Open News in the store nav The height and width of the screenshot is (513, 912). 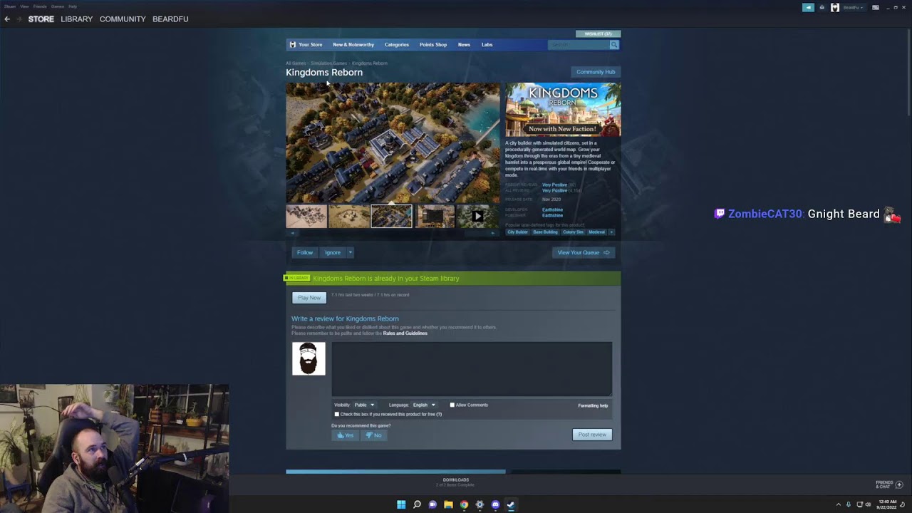tap(464, 45)
